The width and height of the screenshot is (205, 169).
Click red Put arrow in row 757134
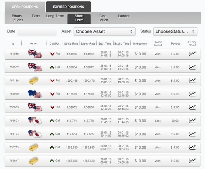coord(52,81)
